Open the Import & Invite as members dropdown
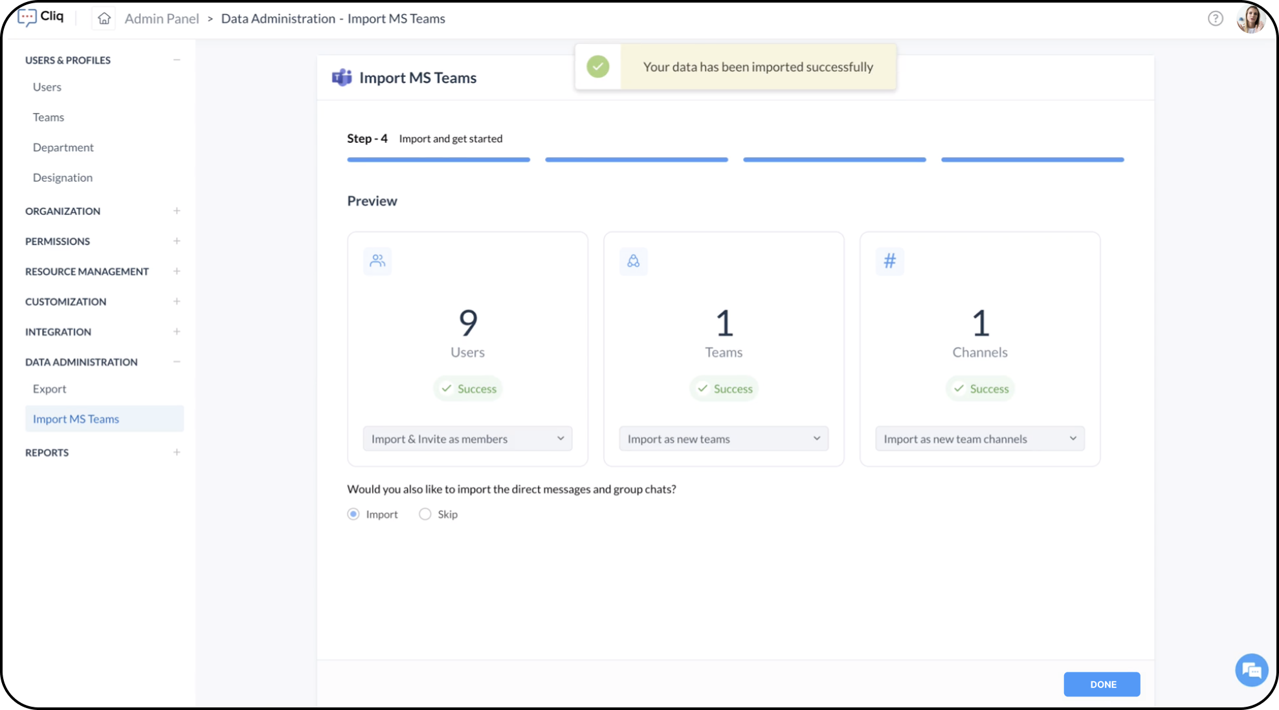Viewport: 1279px width, 710px height. pyautogui.click(x=467, y=439)
